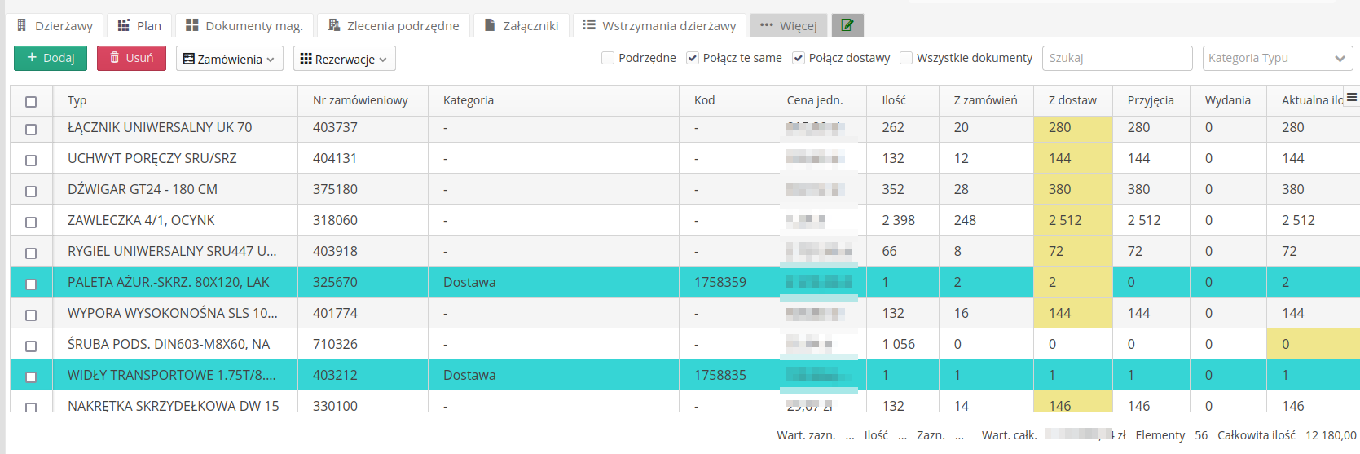Click the green edit pencil icon button
The width and height of the screenshot is (1360, 454).
tap(847, 25)
